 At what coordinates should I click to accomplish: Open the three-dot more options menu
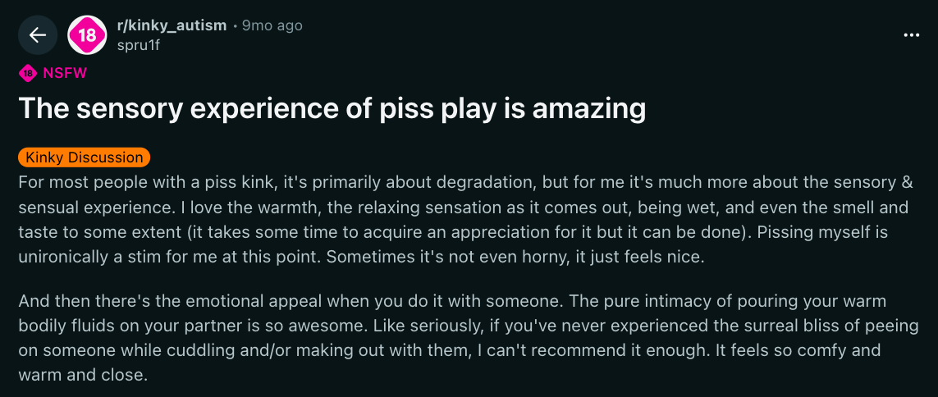(x=911, y=35)
